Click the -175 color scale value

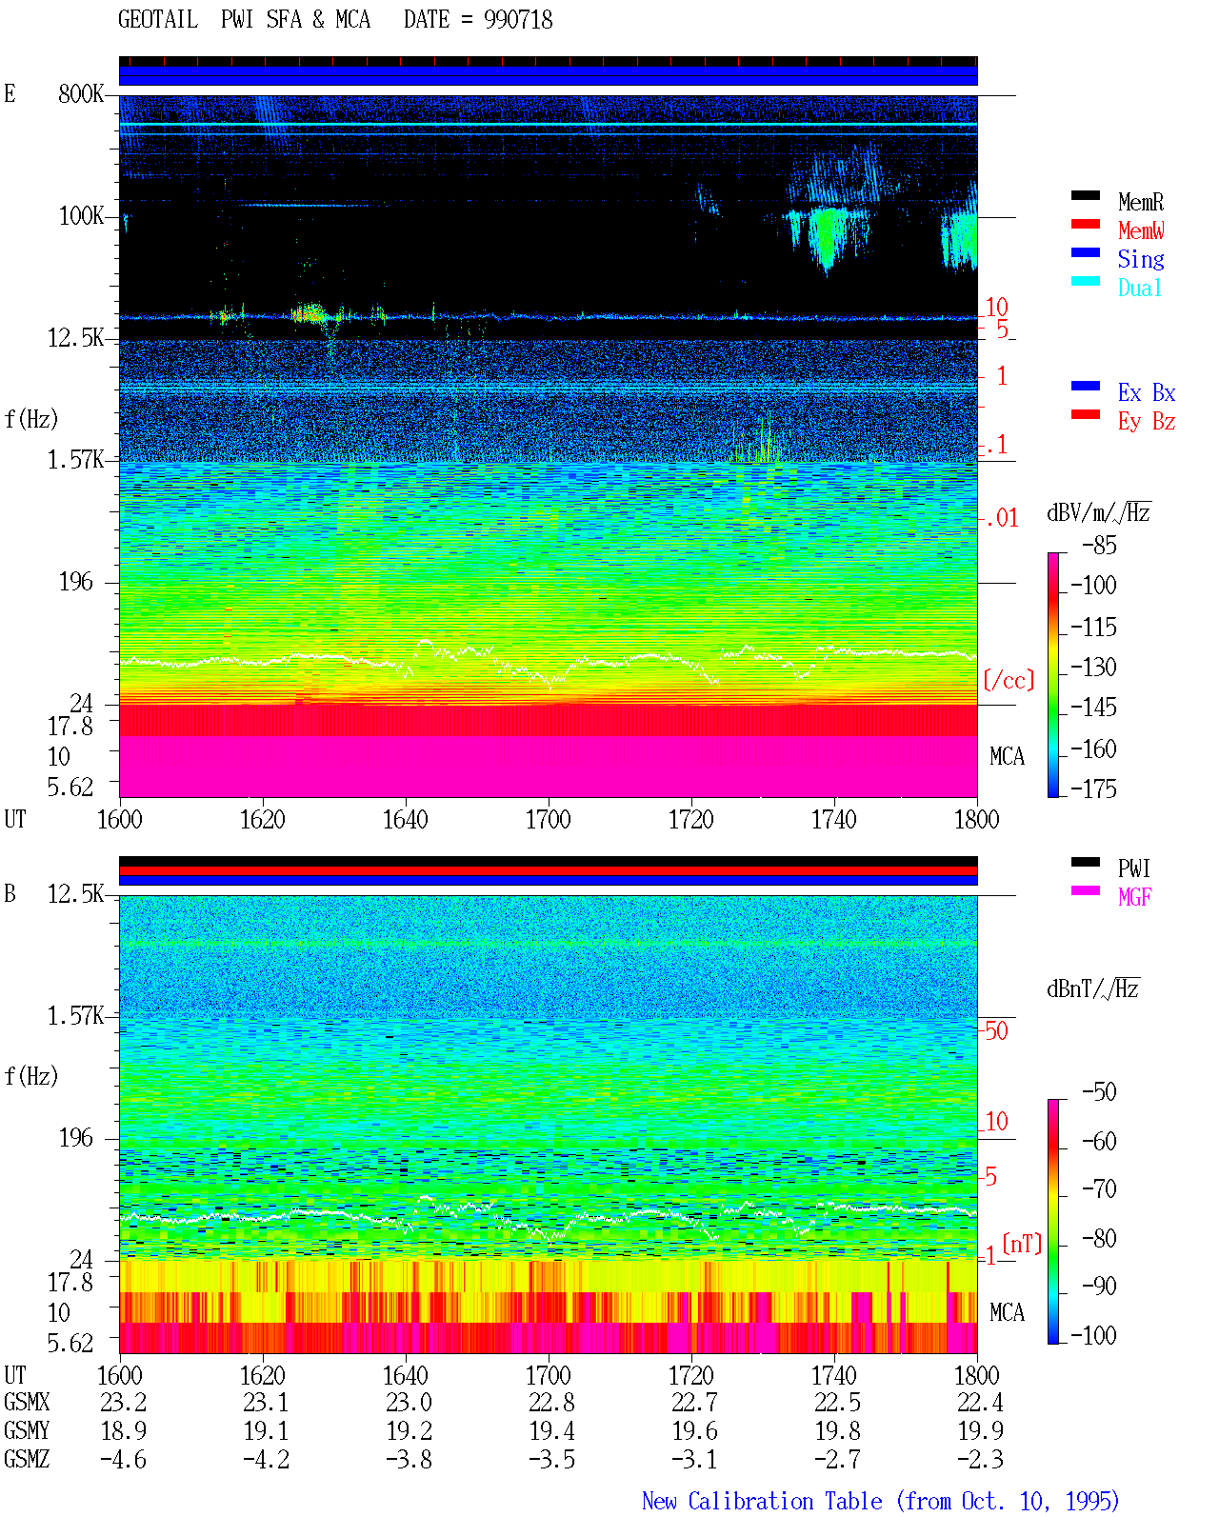(x=1093, y=788)
